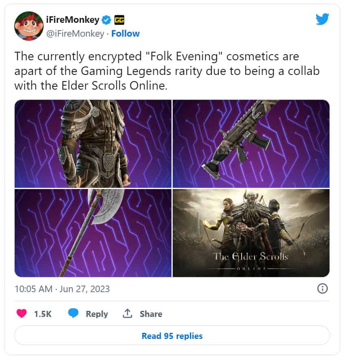
Task: Click the Reply text label
Action: [97, 314]
